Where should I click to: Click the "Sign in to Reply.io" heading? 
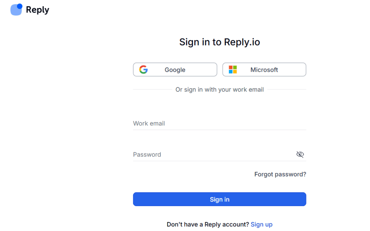pyautogui.click(x=219, y=42)
